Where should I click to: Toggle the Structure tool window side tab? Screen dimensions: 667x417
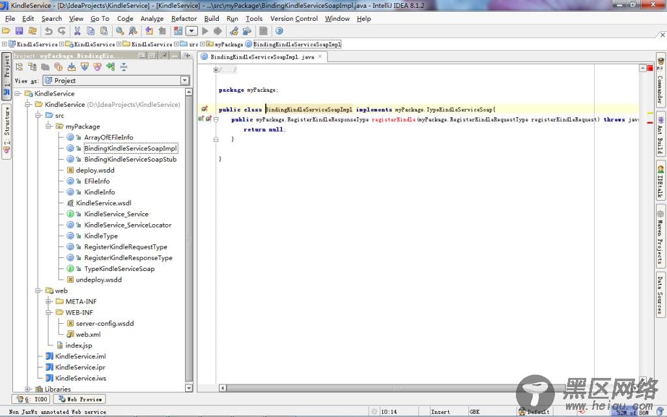tap(7, 131)
